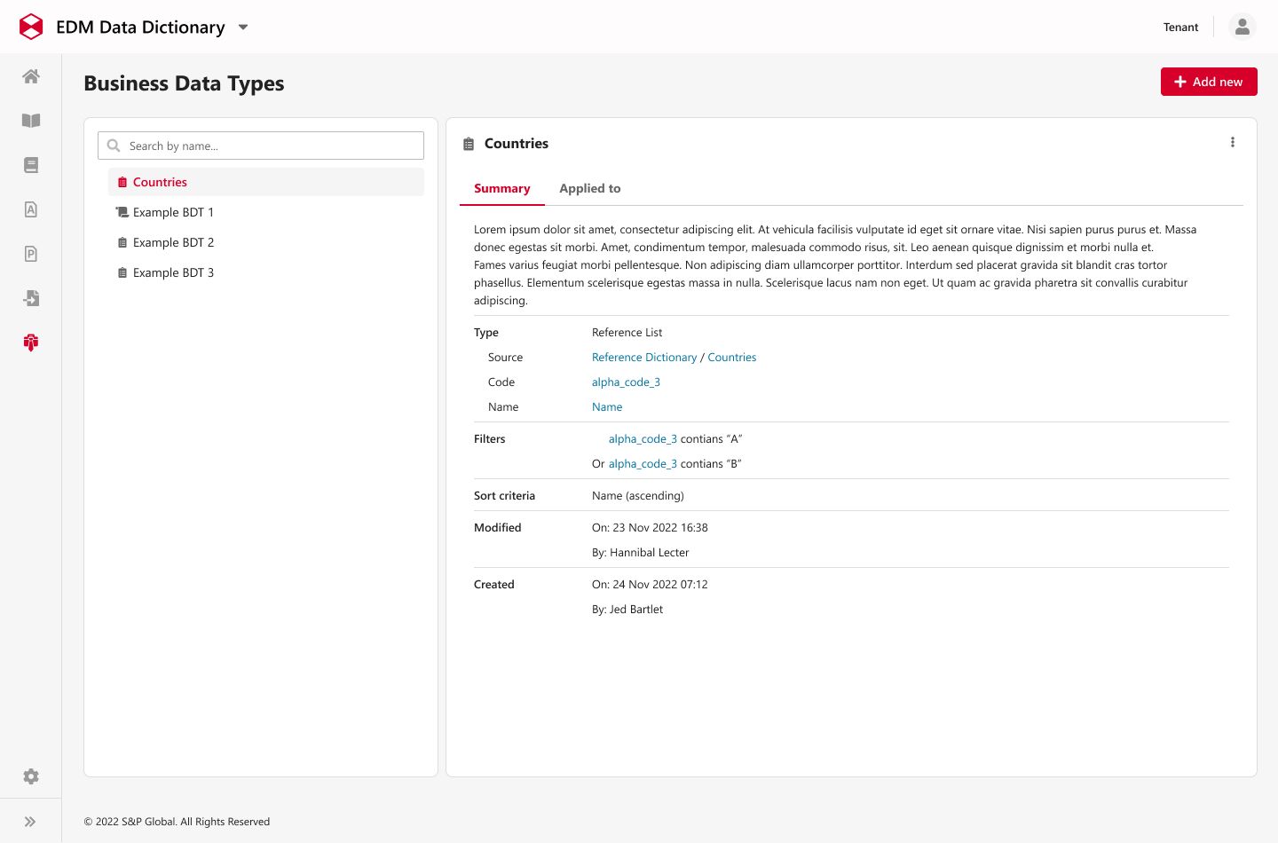
Task: Click the S&P red cube logo
Action: point(31,27)
